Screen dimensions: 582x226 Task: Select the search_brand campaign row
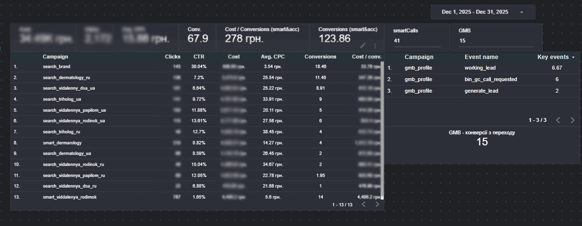click(57, 67)
